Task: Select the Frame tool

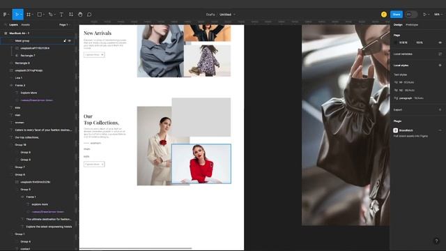Action: tap(29, 14)
